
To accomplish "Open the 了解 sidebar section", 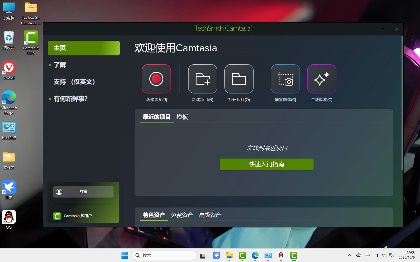I will pos(60,65).
